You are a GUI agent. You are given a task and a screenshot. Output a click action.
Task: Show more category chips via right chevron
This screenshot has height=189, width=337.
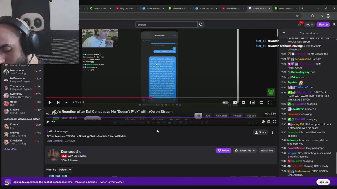264,116
